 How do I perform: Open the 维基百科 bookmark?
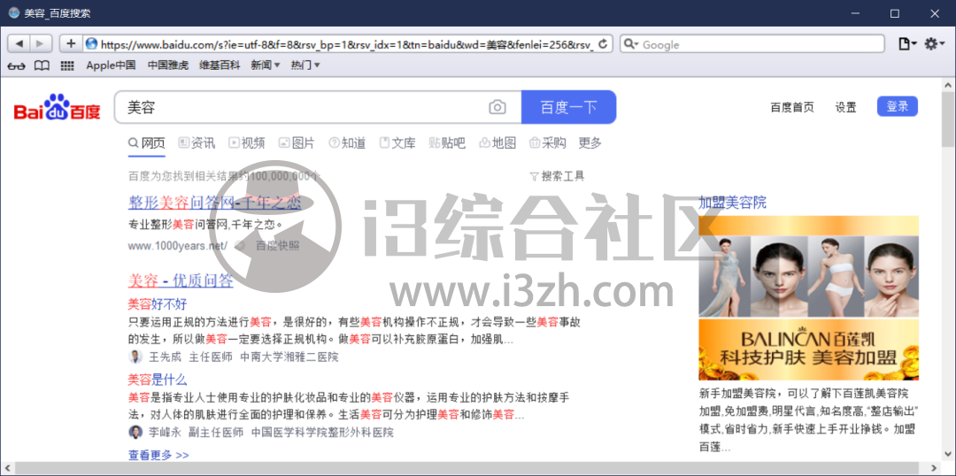click(220, 65)
